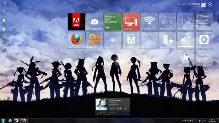Click the foobar2000 alien taskbar icon
Viewport: 219px width, 123px height.
[17, 121]
